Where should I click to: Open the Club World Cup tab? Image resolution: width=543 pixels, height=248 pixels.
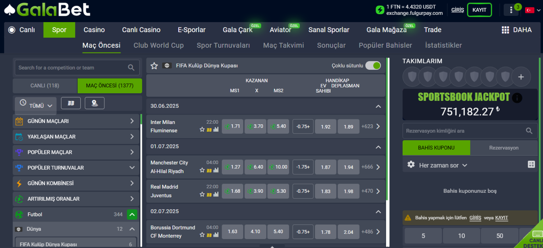pyautogui.click(x=159, y=46)
